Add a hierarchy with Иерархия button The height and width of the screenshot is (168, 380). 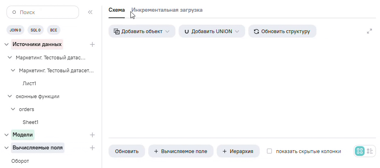[x=238, y=151]
